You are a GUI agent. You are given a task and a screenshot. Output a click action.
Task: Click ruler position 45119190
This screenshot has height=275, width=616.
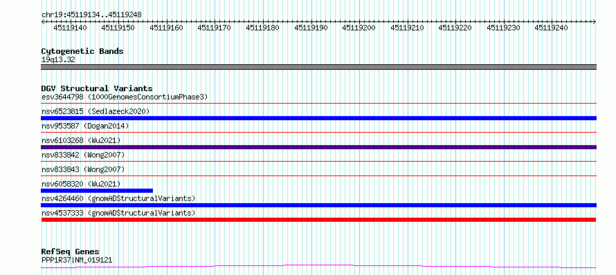[311, 28]
